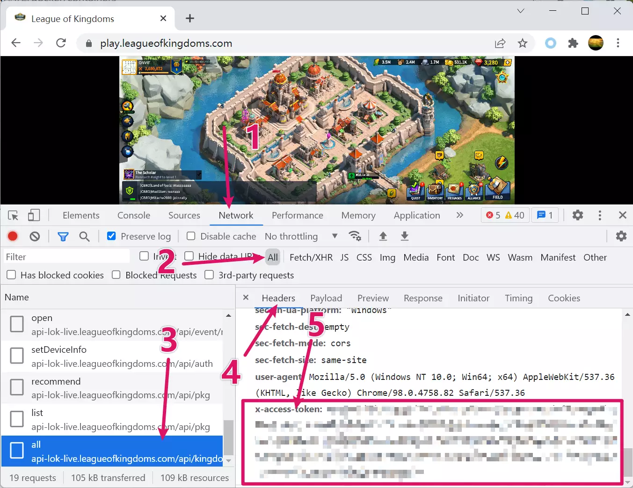Click the blue potion icon in game
The image size is (633, 488).
pos(127,152)
